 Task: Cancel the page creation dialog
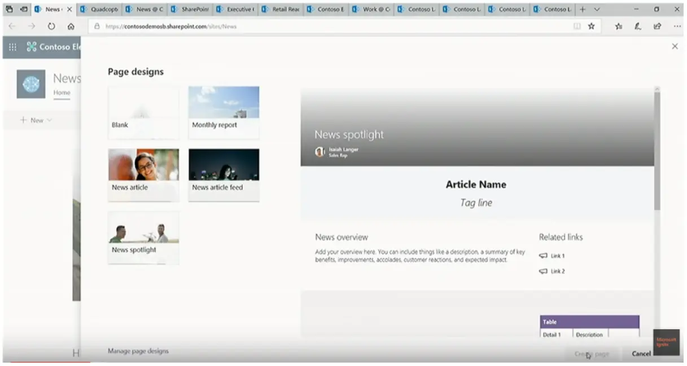click(x=641, y=353)
